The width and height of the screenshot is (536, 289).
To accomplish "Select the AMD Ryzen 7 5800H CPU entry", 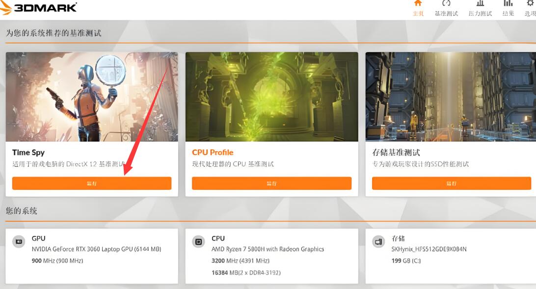I will pyautogui.click(x=268, y=249).
